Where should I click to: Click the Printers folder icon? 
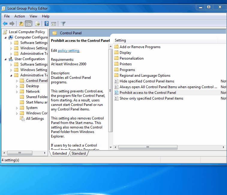click(x=116, y=64)
